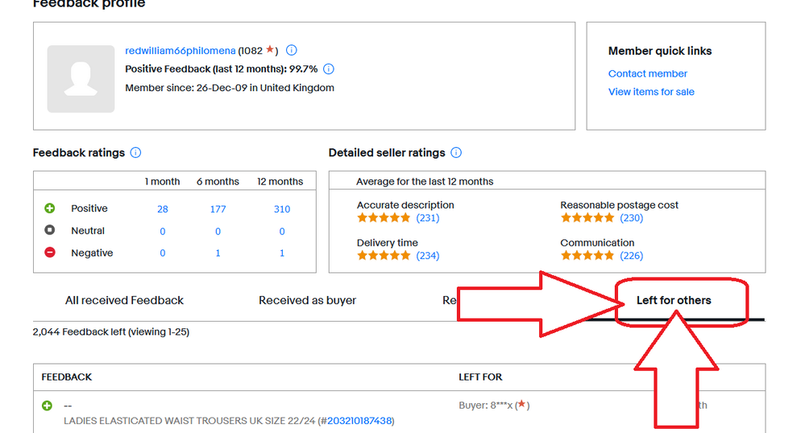
Task: Click the green plus icon on trousers feedback
Action: coord(47,406)
